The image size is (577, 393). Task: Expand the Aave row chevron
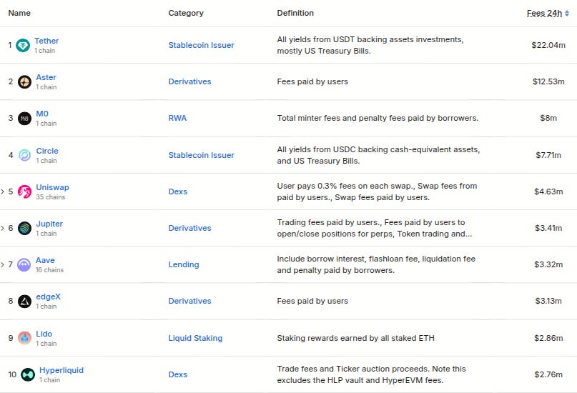click(x=3, y=264)
